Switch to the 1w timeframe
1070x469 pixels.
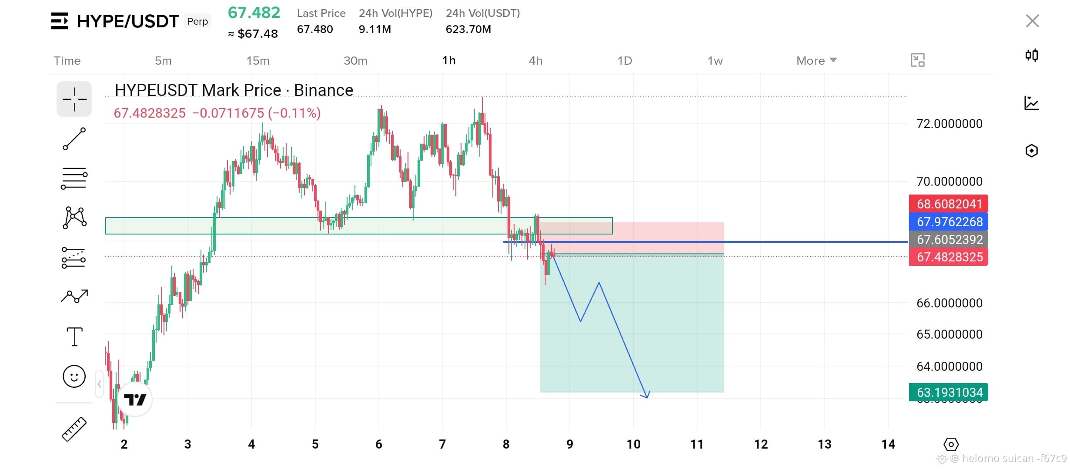click(715, 60)
